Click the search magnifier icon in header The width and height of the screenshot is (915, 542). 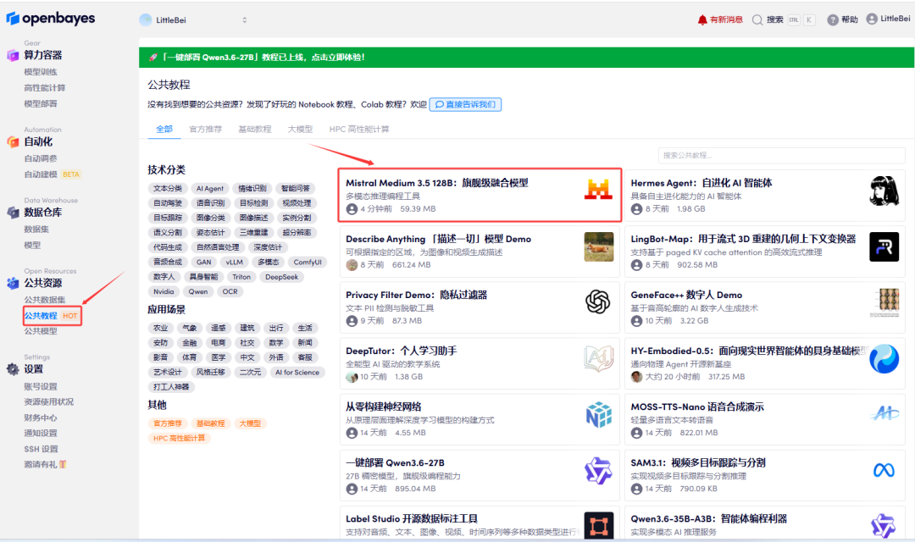(757, 19)
